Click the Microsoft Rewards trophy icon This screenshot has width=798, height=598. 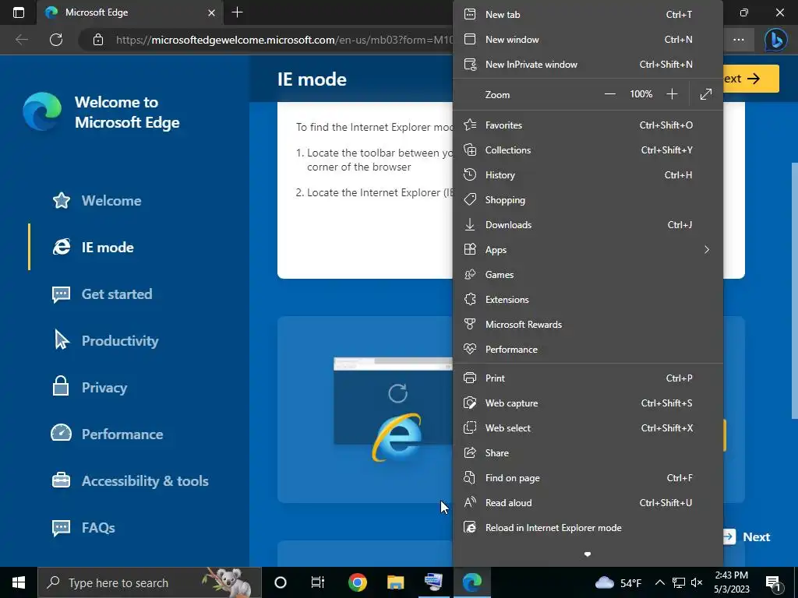point(470,324)
